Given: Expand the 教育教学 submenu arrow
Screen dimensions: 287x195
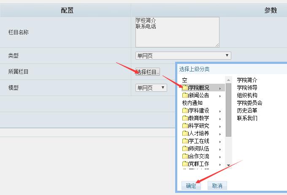Looking at the screenshot, I should (x=220, y=119).
